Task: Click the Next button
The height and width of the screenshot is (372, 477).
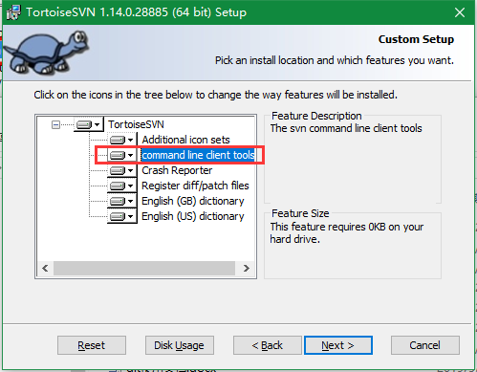Action: pos(338,345)
